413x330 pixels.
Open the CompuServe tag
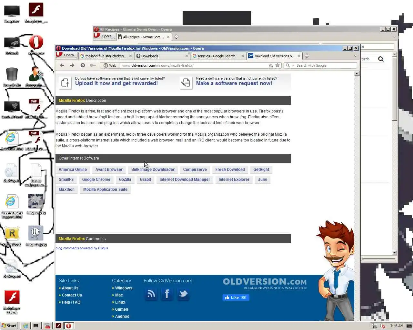(x=195, y=170)
